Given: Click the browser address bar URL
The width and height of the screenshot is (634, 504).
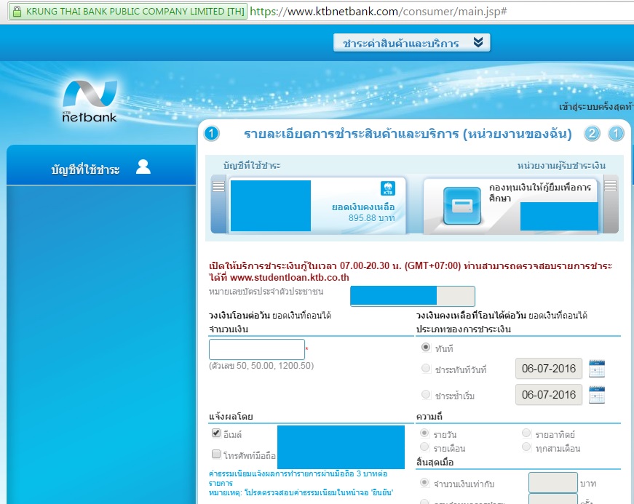Looking at the screenshot, I should (x=378, y=12).
